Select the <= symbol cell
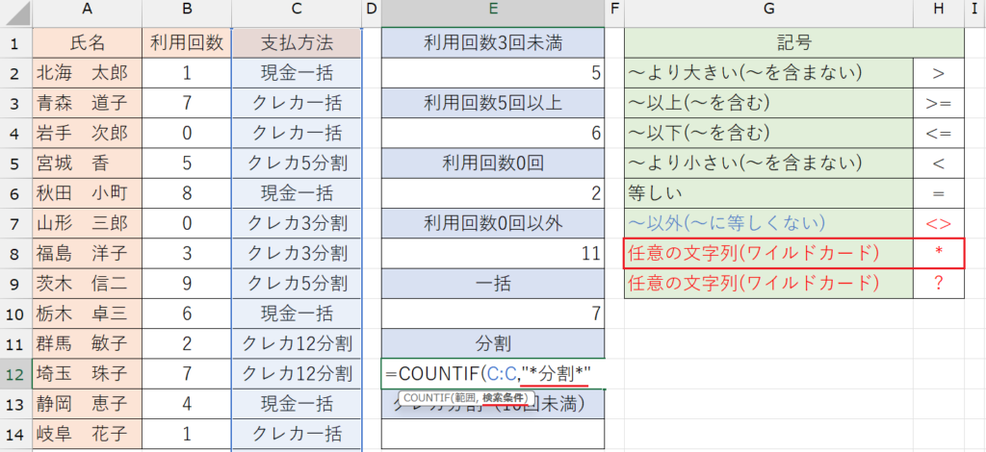Screen dimensions: 986x452 939,134
